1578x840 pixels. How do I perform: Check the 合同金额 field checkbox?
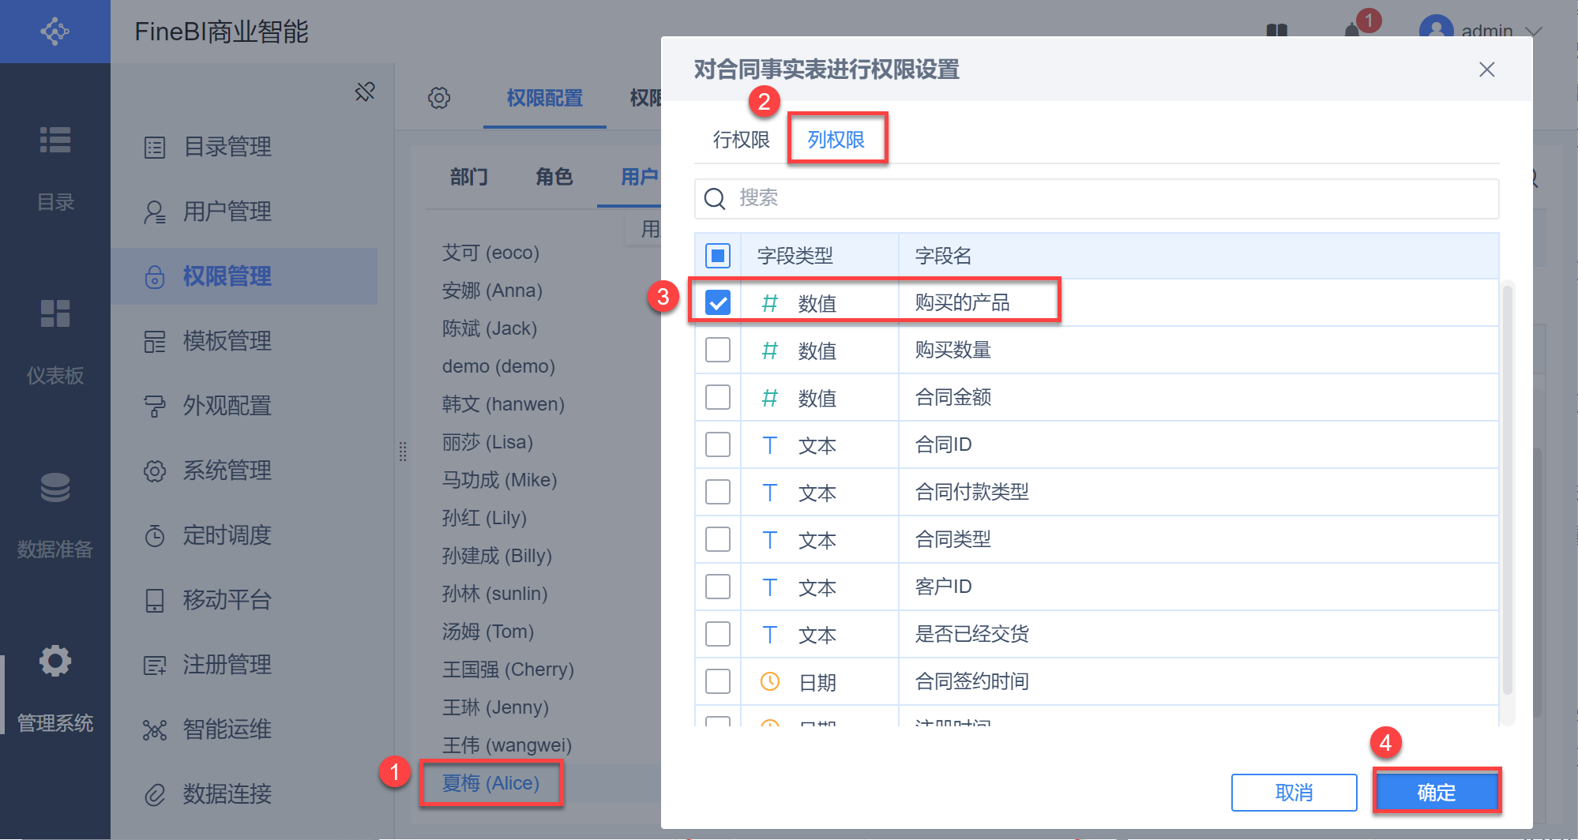coord(718,397)
